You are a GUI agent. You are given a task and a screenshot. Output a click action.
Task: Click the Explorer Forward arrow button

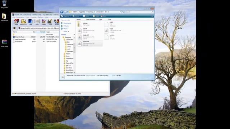click(65, 12)
